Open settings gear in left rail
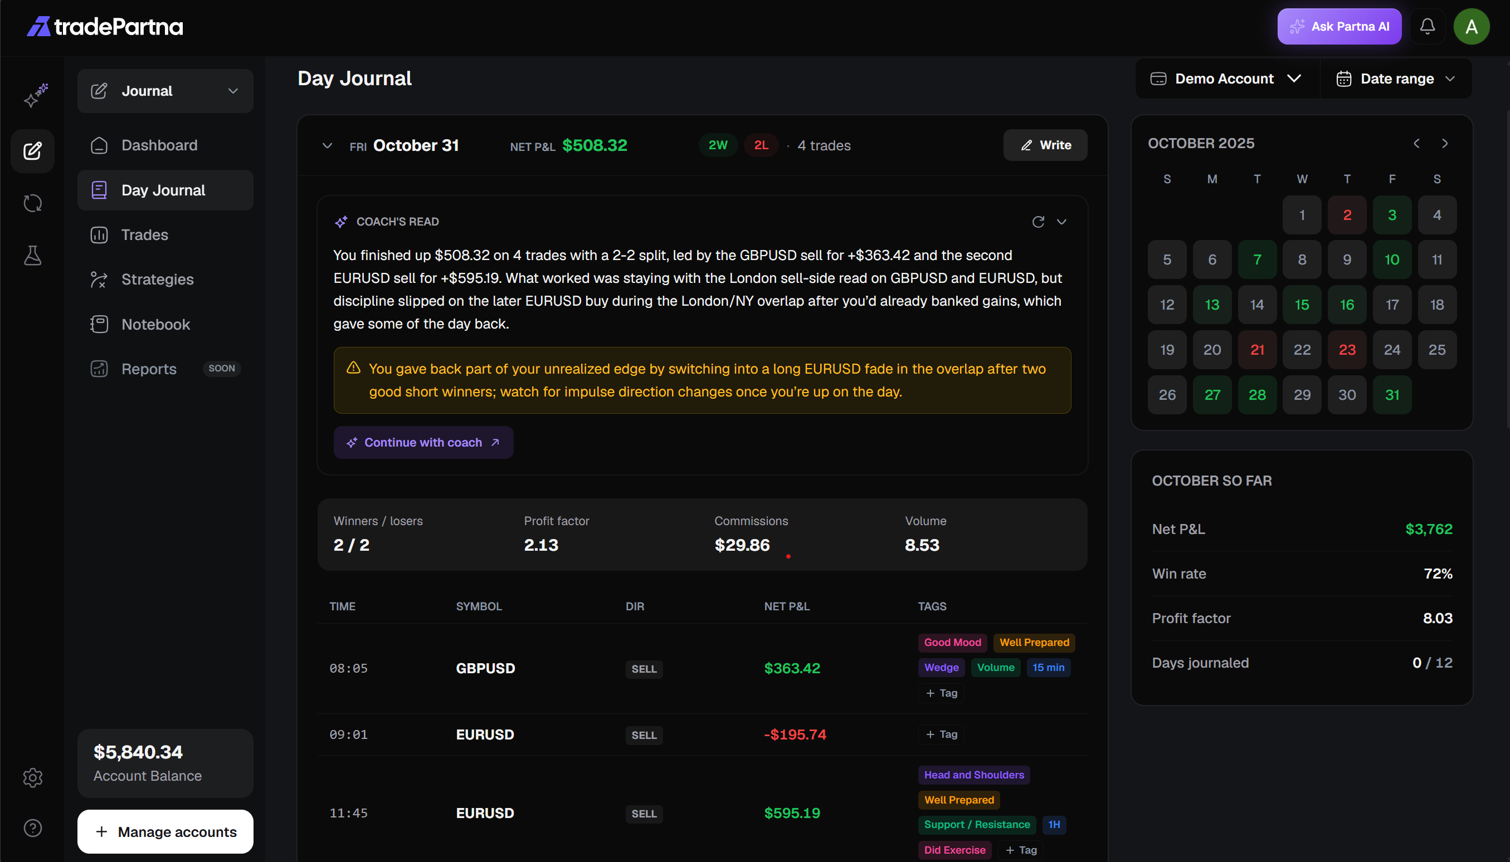This screenshot has width=1510, height=862. point(32,777)
